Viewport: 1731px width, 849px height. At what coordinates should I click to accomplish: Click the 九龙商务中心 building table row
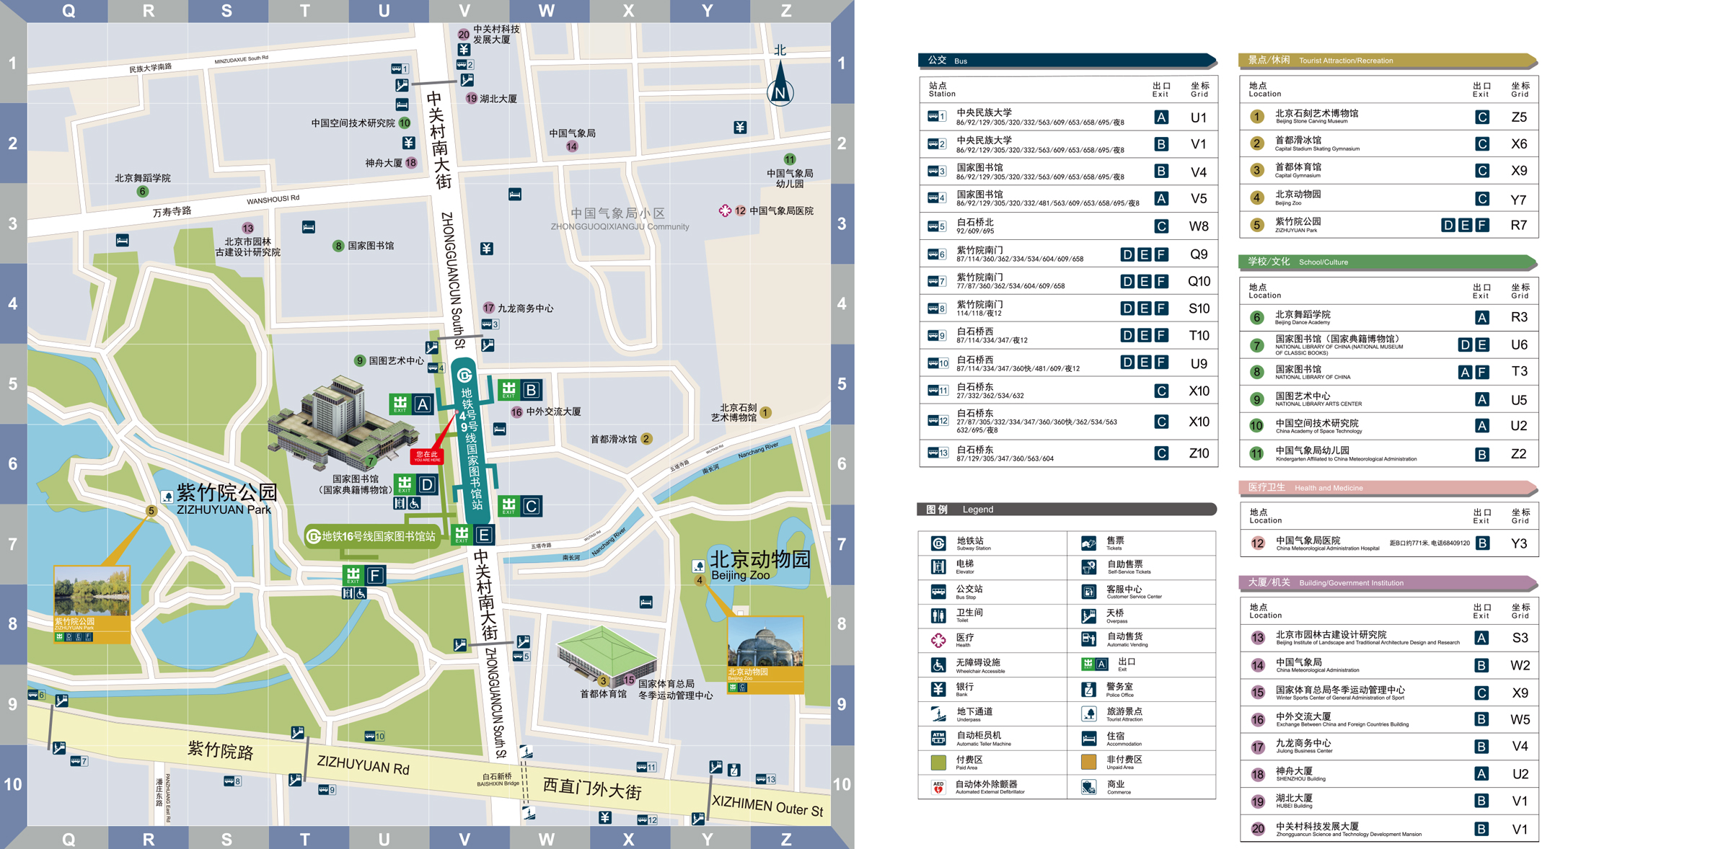[x=1389, y=747]
